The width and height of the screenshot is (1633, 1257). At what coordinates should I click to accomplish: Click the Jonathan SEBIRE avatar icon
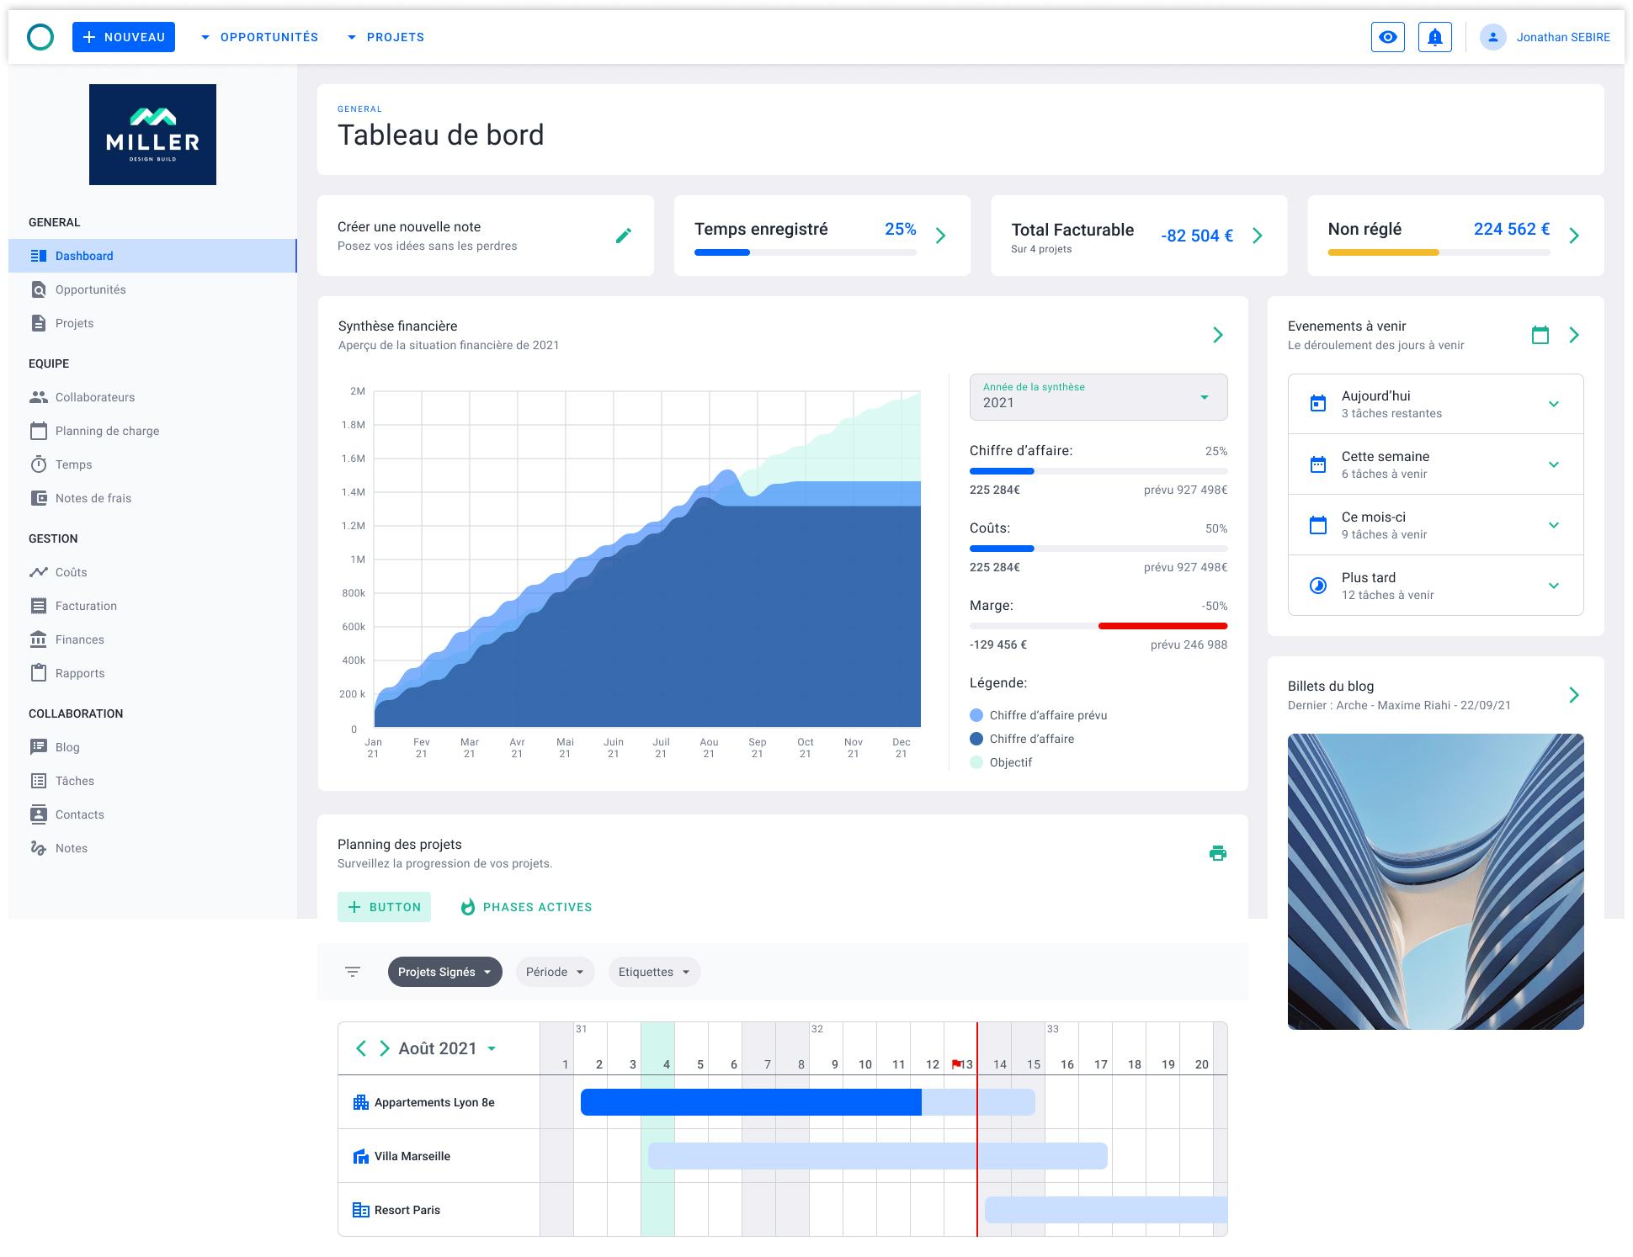coord(1493,37)
